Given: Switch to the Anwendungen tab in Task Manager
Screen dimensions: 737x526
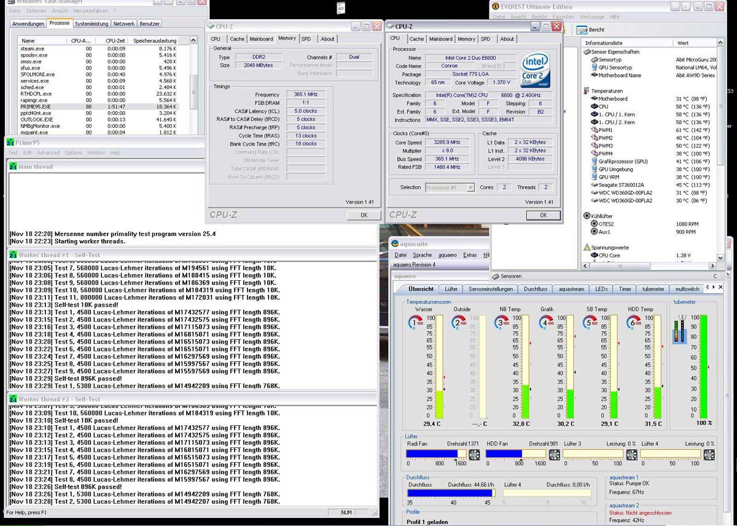Looking at the screenshot, I should pos(29,24).
